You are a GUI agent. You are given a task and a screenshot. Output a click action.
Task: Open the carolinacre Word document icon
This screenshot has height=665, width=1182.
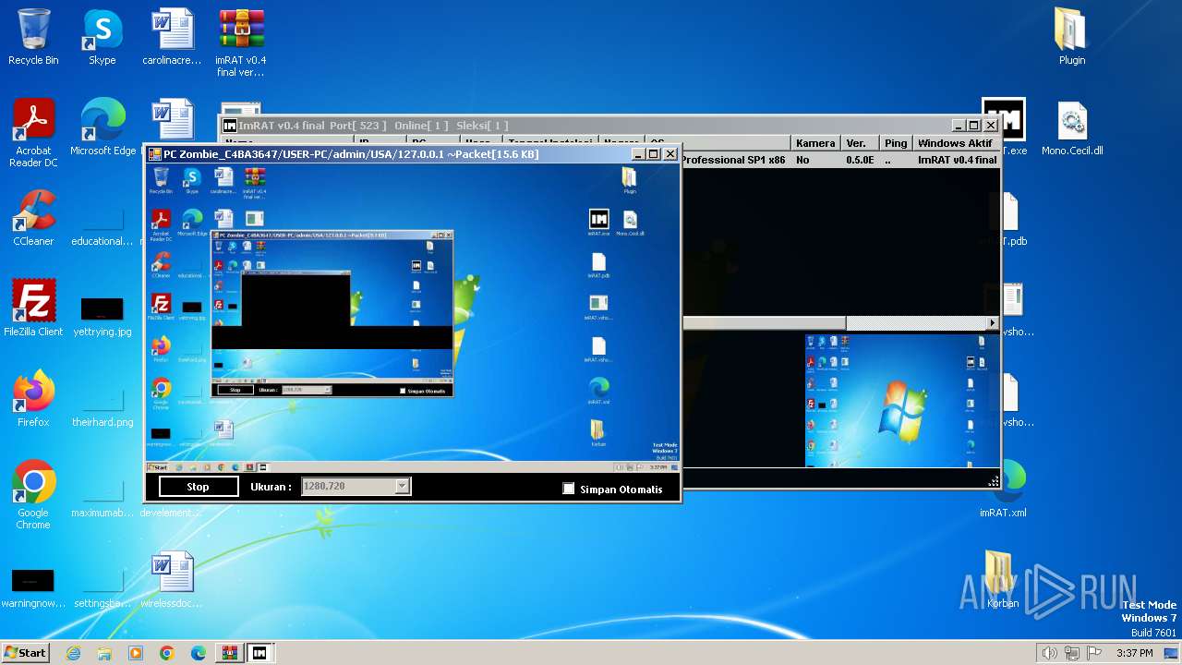click(172, 38)
